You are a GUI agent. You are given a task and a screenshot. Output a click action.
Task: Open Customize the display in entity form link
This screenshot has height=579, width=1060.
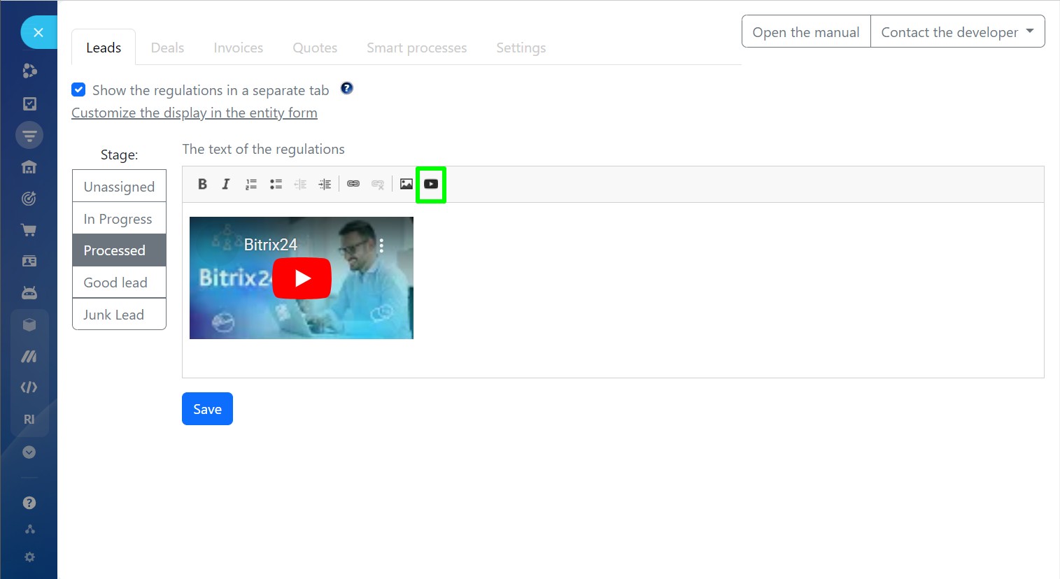pyautogui.click(x=195, y=113)
